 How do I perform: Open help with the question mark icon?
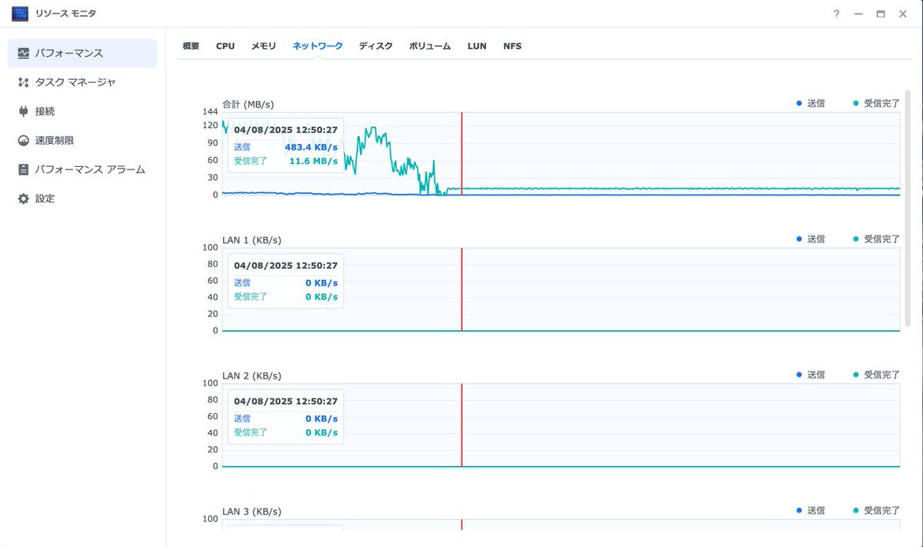tap(836, 14)
